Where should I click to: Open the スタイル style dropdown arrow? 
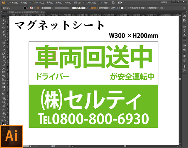125,8
